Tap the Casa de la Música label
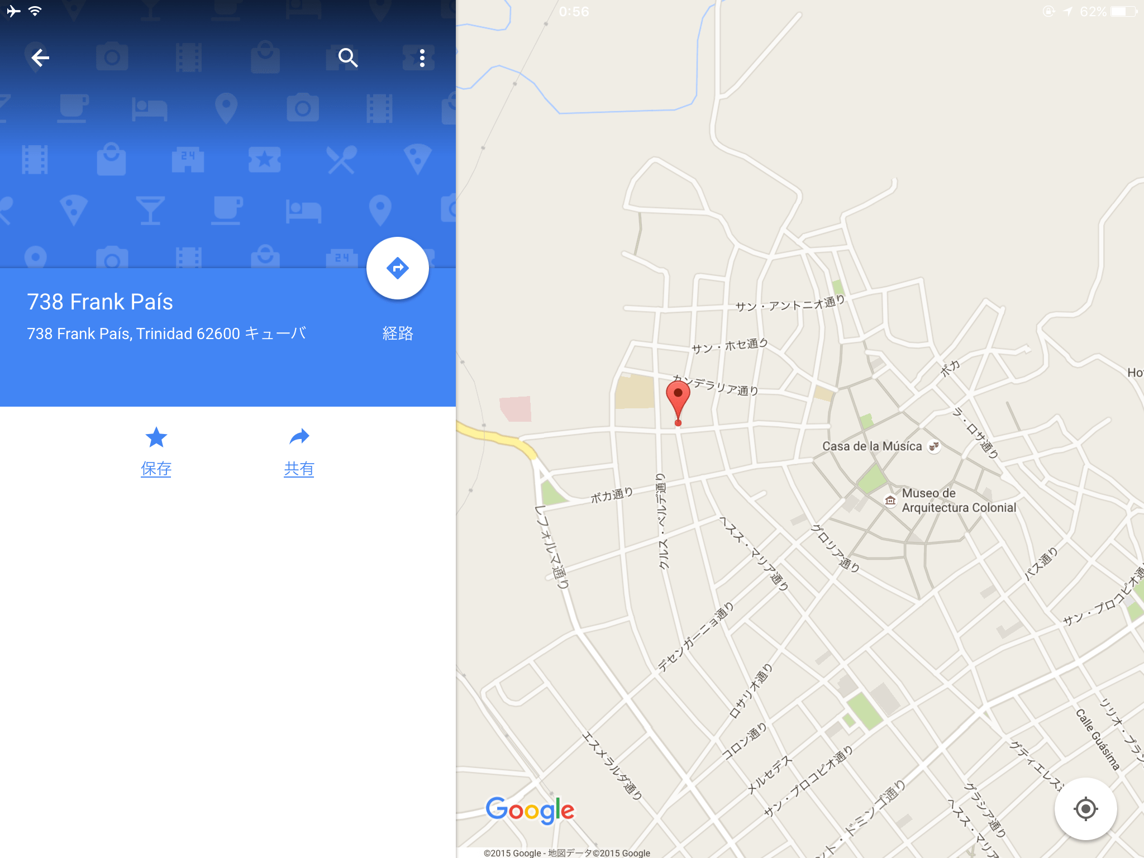 (x=872, y=446)
